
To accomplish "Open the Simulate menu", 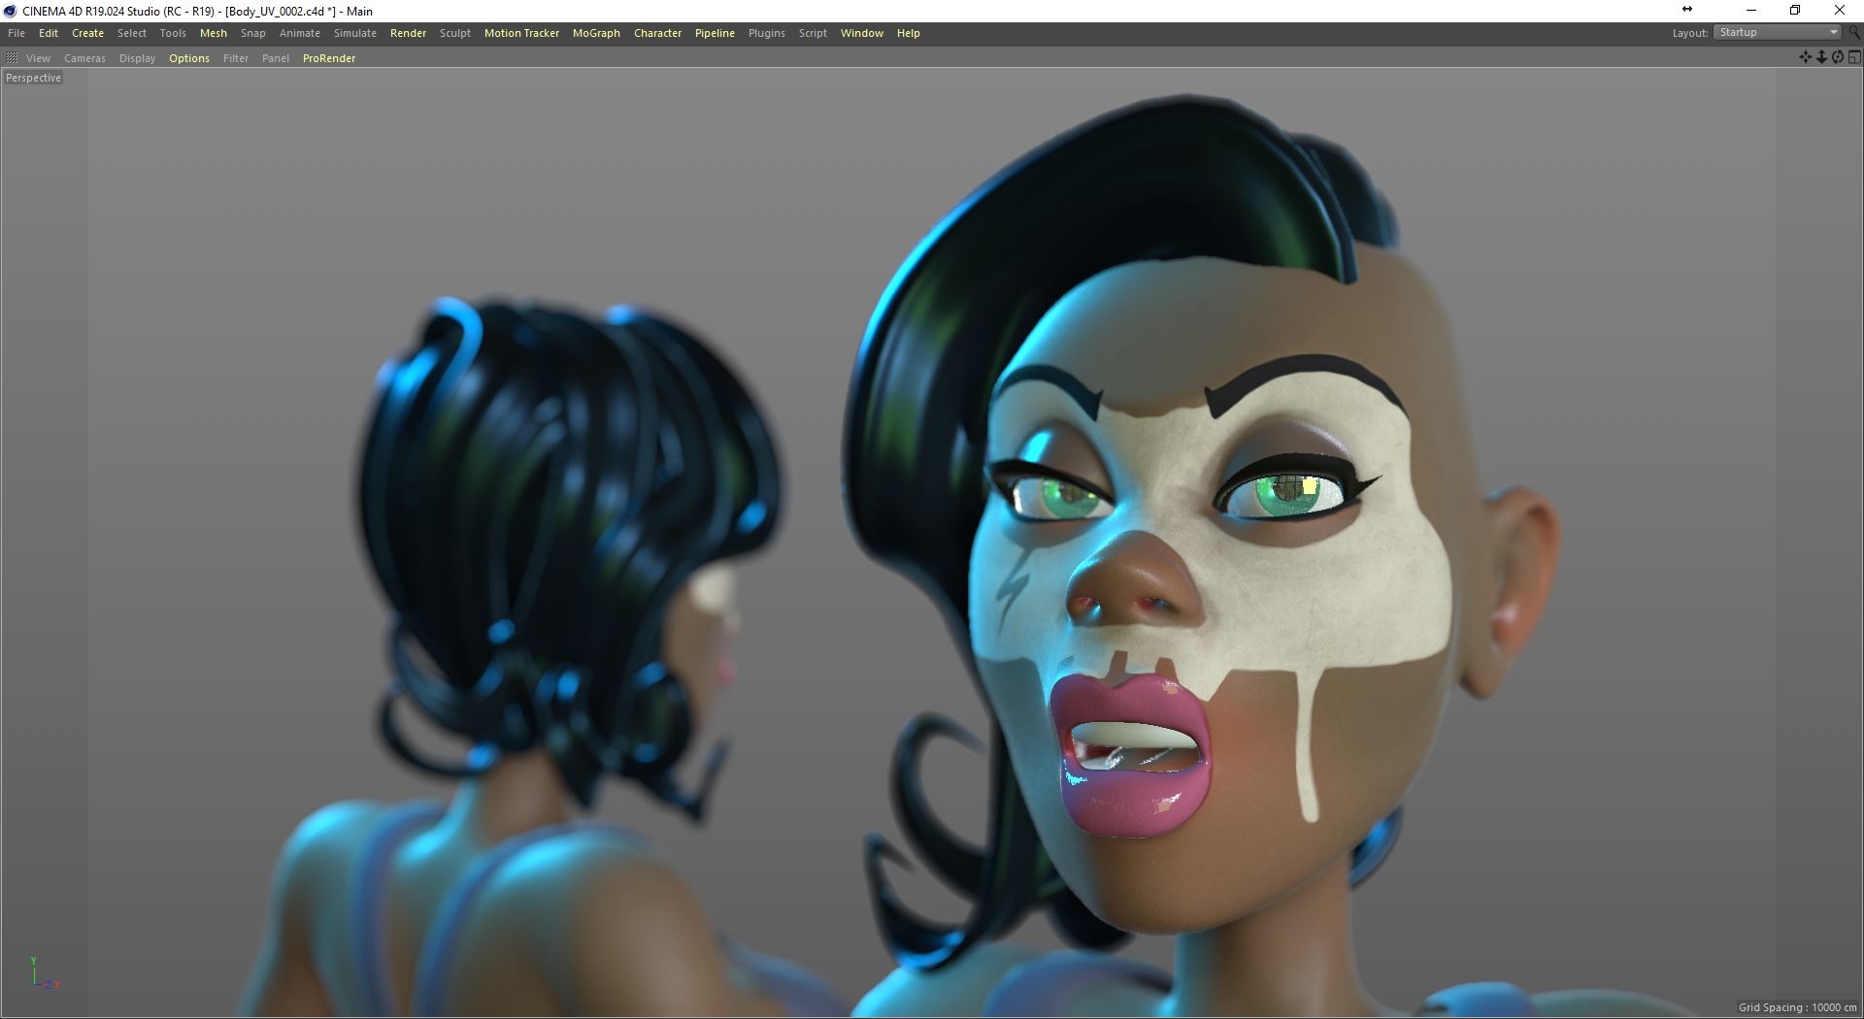I will click(x=355, y=33).
